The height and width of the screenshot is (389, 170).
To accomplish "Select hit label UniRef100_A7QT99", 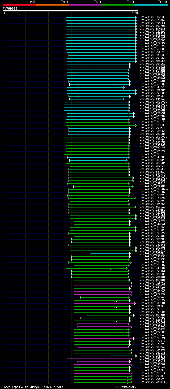I will (x=152, y=181).
